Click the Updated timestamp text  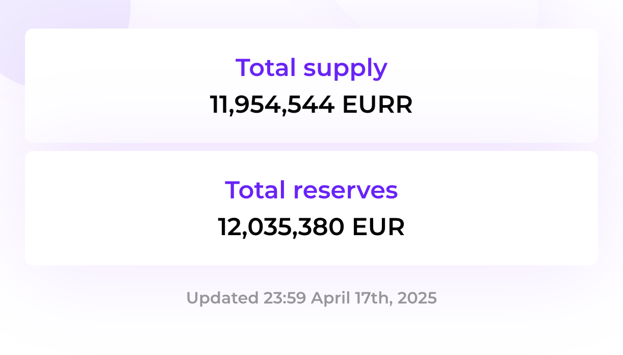click(x=311, y=298)
